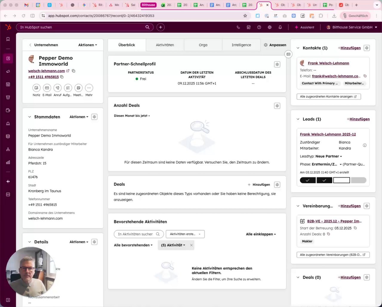The image size is (382, 307).
Task: Open HubSpot settings gear in top bar
Action: point(269,27)
